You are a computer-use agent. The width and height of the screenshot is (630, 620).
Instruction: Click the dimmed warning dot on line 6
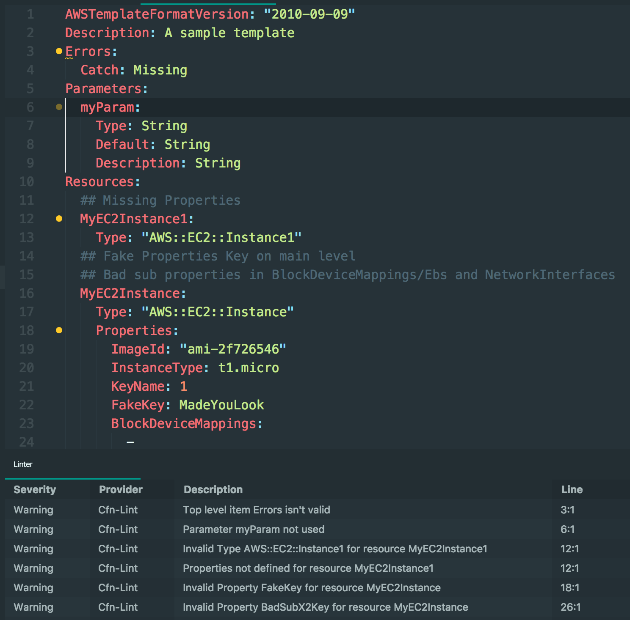pyautogui.click(x=59, y=107)
